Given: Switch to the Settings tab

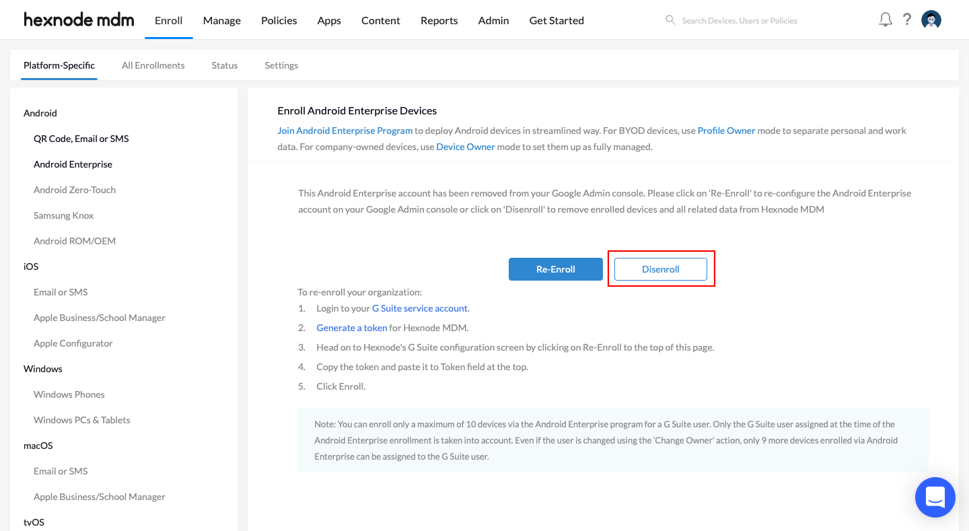Looking at the screenshot, I should [281, 65].
